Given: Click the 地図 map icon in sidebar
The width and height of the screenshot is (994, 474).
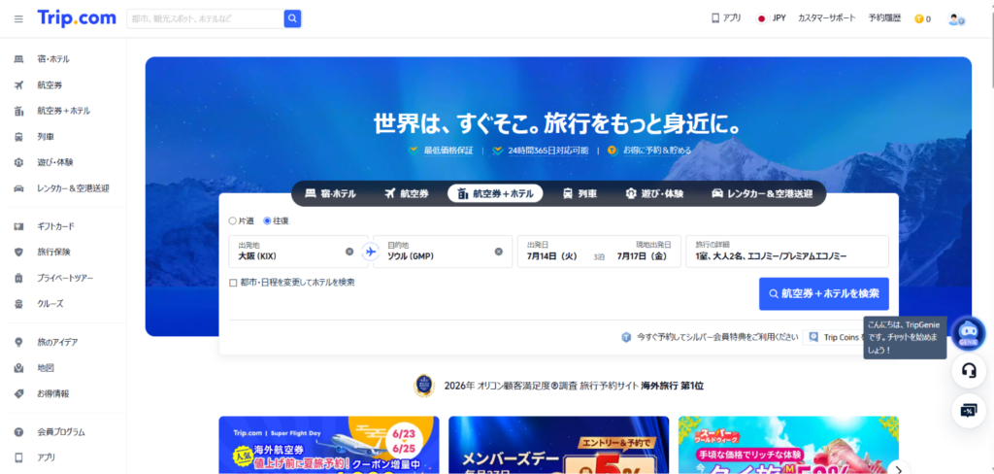Looking at the screenshot, I should [x=19, y=368].
